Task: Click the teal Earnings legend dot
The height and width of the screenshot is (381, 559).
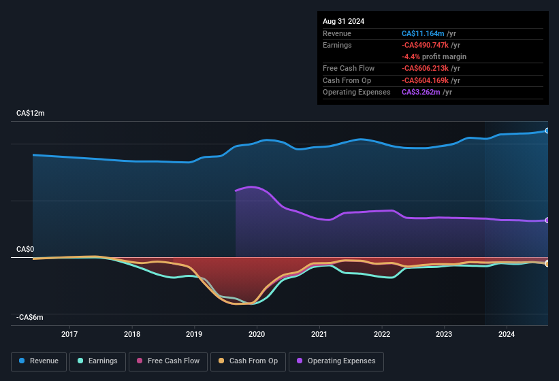Action: 80,361
